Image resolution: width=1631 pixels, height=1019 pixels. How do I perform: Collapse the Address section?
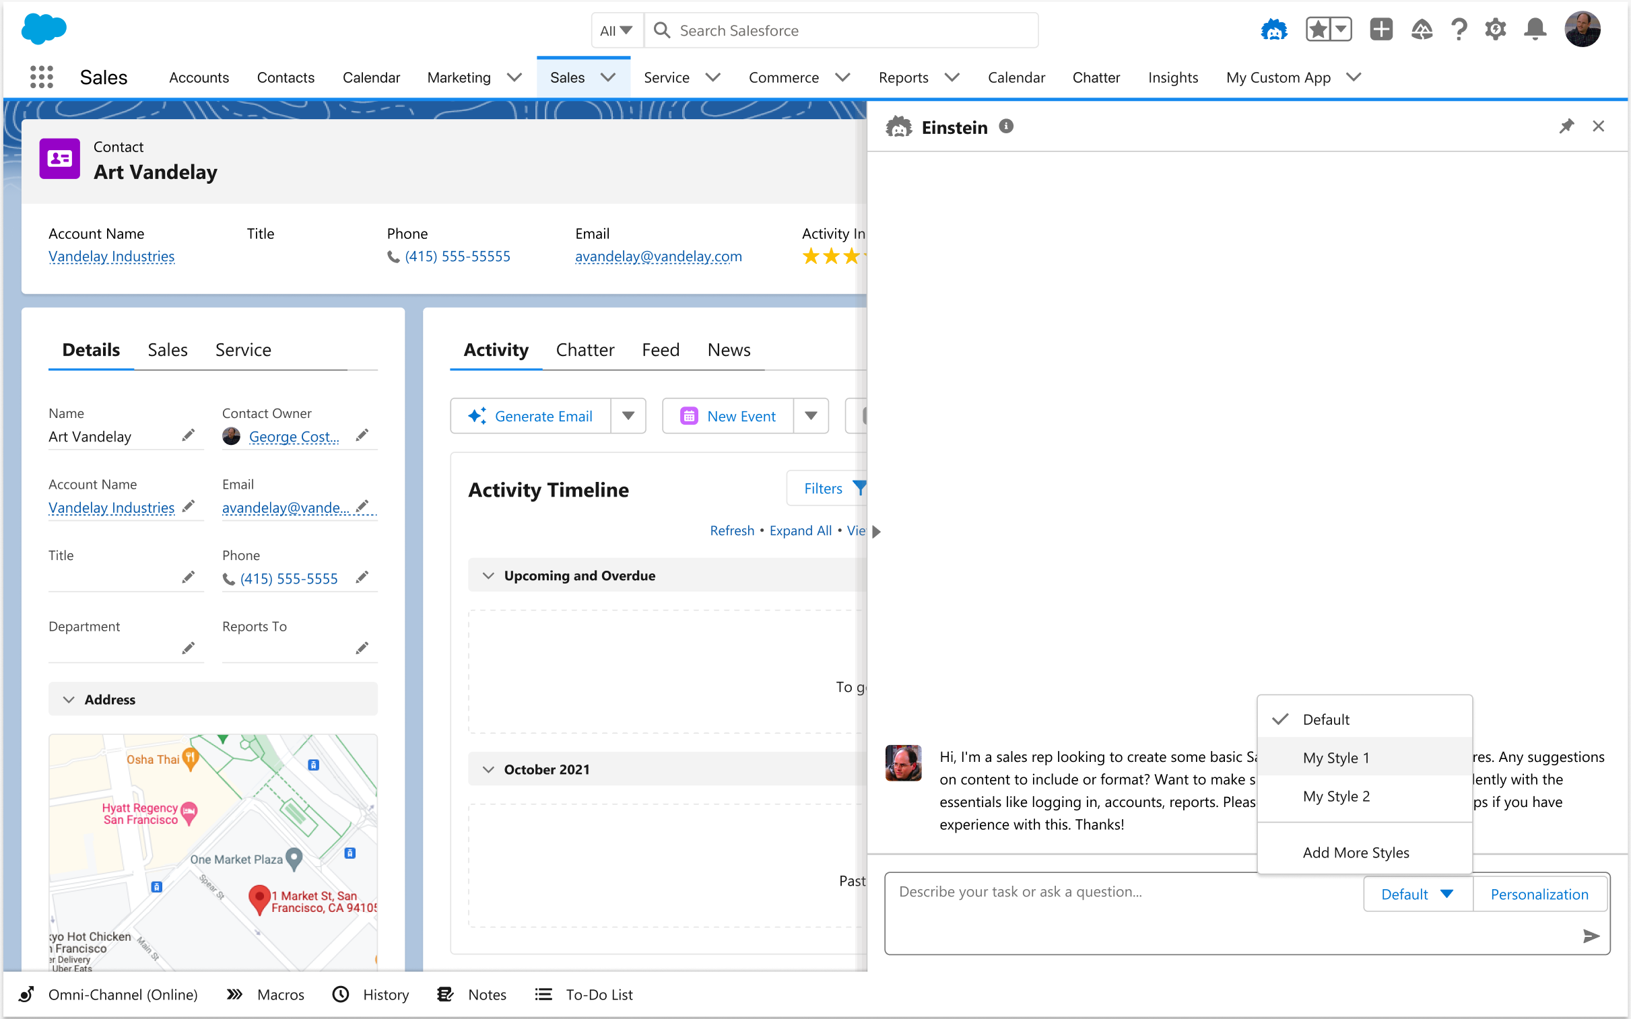[x=69, y=699]
